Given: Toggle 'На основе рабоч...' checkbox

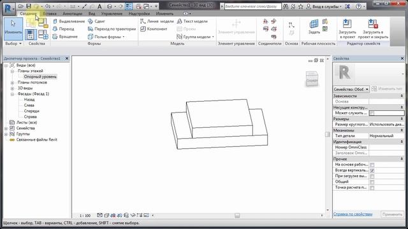Looking at the screenshot, I should pos(372,165).
